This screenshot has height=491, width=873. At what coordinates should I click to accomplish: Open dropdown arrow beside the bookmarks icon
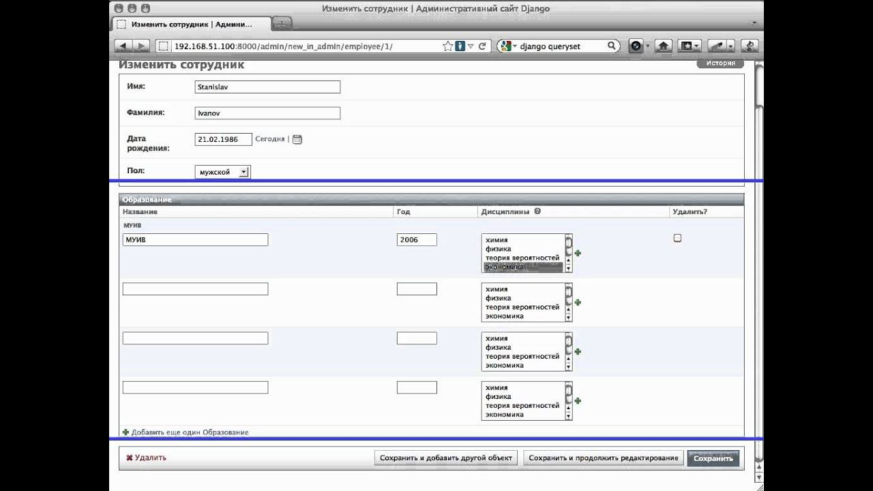pyautogui.click(x=697, y=46)
